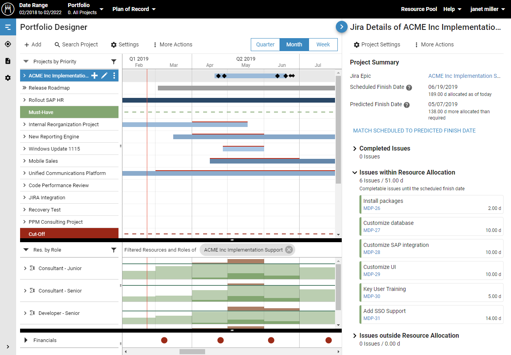Click the ACME project end-date arrow handle
Screen dimensions: 511x355
pos(291,75)
